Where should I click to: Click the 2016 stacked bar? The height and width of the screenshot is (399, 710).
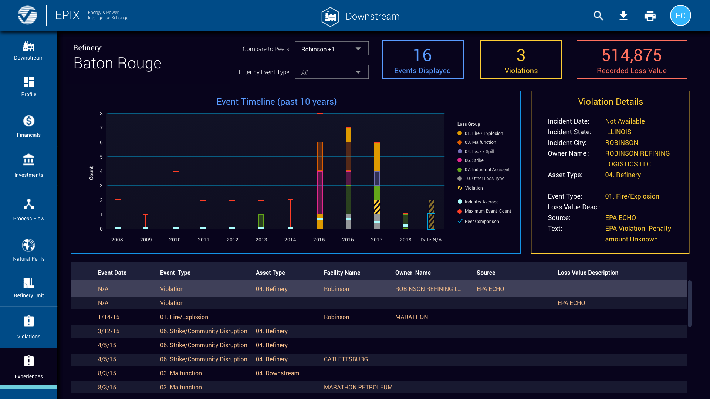pyautogui.click(x=348, y=178)
